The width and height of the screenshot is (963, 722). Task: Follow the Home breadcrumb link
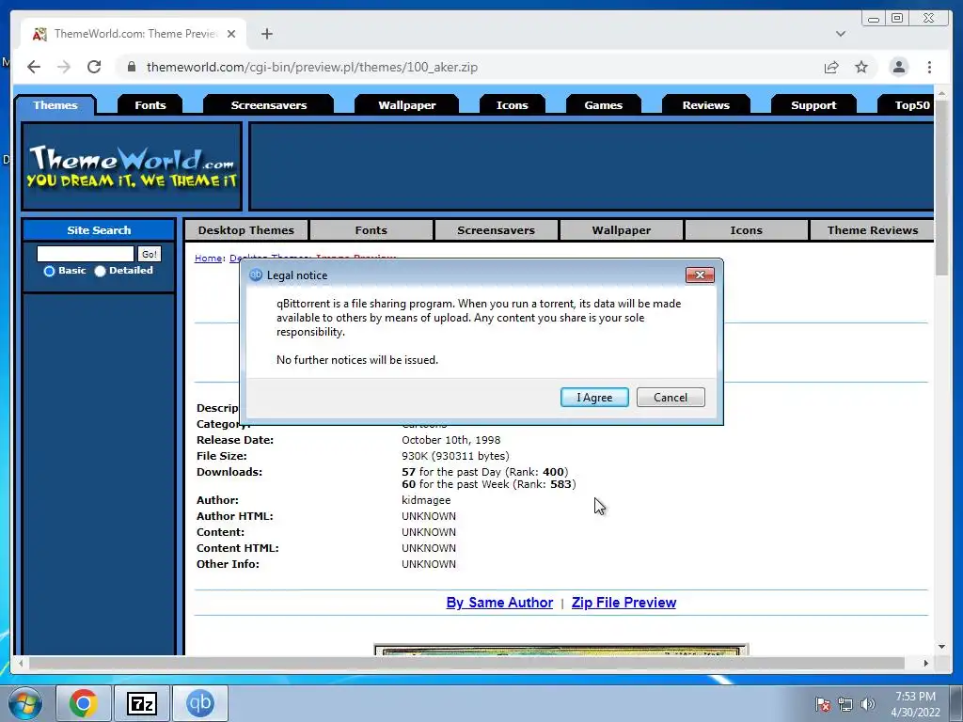[x=208, y=258]
